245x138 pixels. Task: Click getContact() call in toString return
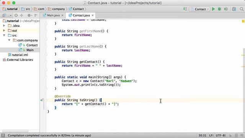click(95, 104)
